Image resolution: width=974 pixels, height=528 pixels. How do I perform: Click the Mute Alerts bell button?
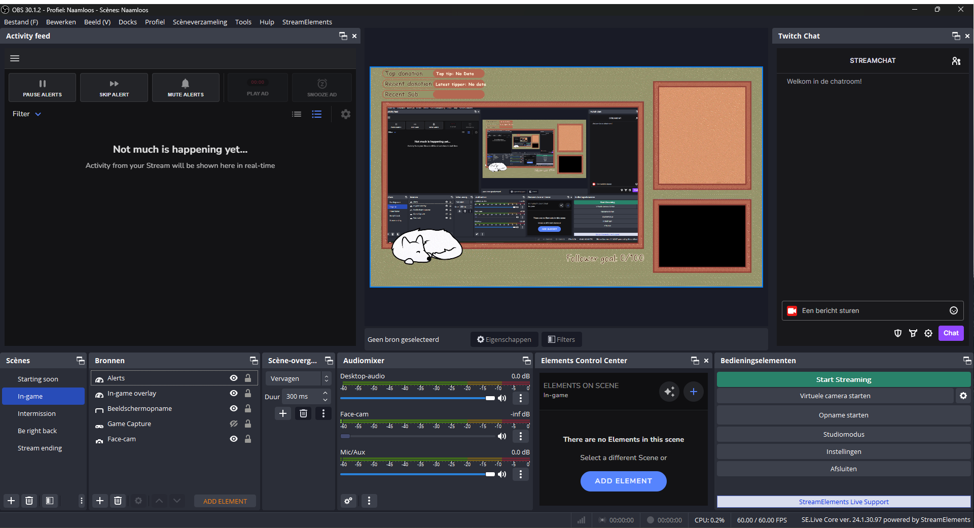point(186,88)
